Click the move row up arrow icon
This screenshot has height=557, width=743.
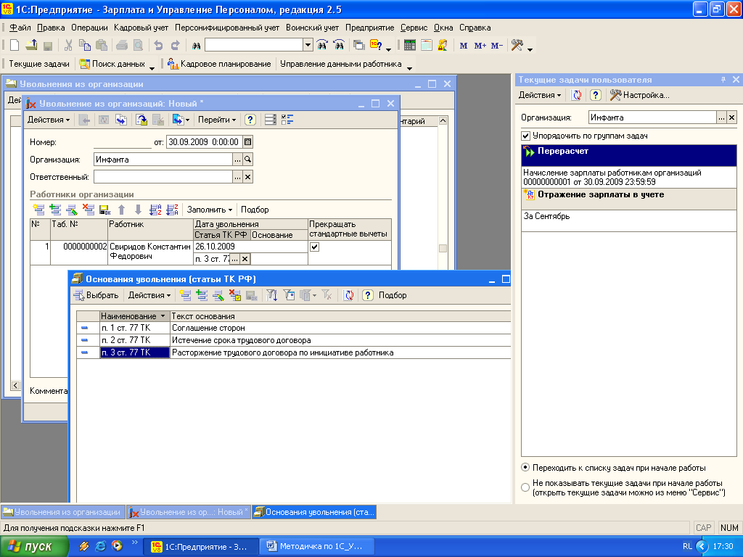pyautogui.click(x=121, y=210)
